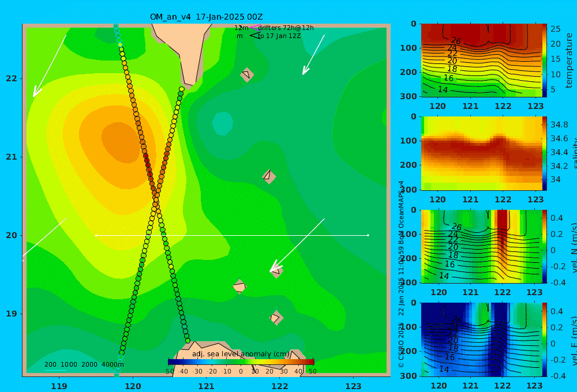This screenshot has height=392, width=577.
Task: Click longitude label 121 under main map
Action: pos(207,386)
